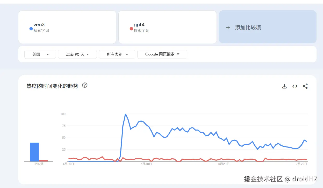Select the veo3 search term card

pyautogui.click(x=67, y=27)
